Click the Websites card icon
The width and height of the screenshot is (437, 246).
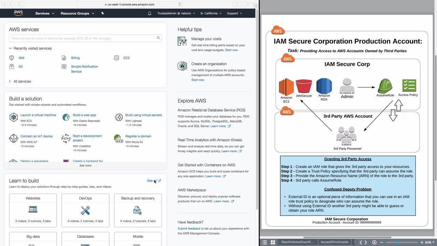[33, 210]
